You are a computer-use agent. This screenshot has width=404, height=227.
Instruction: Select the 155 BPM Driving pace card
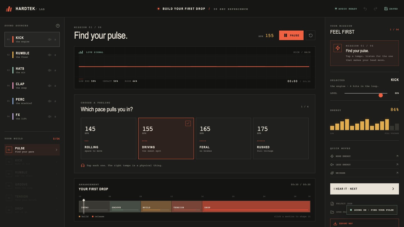click(166, 138)
